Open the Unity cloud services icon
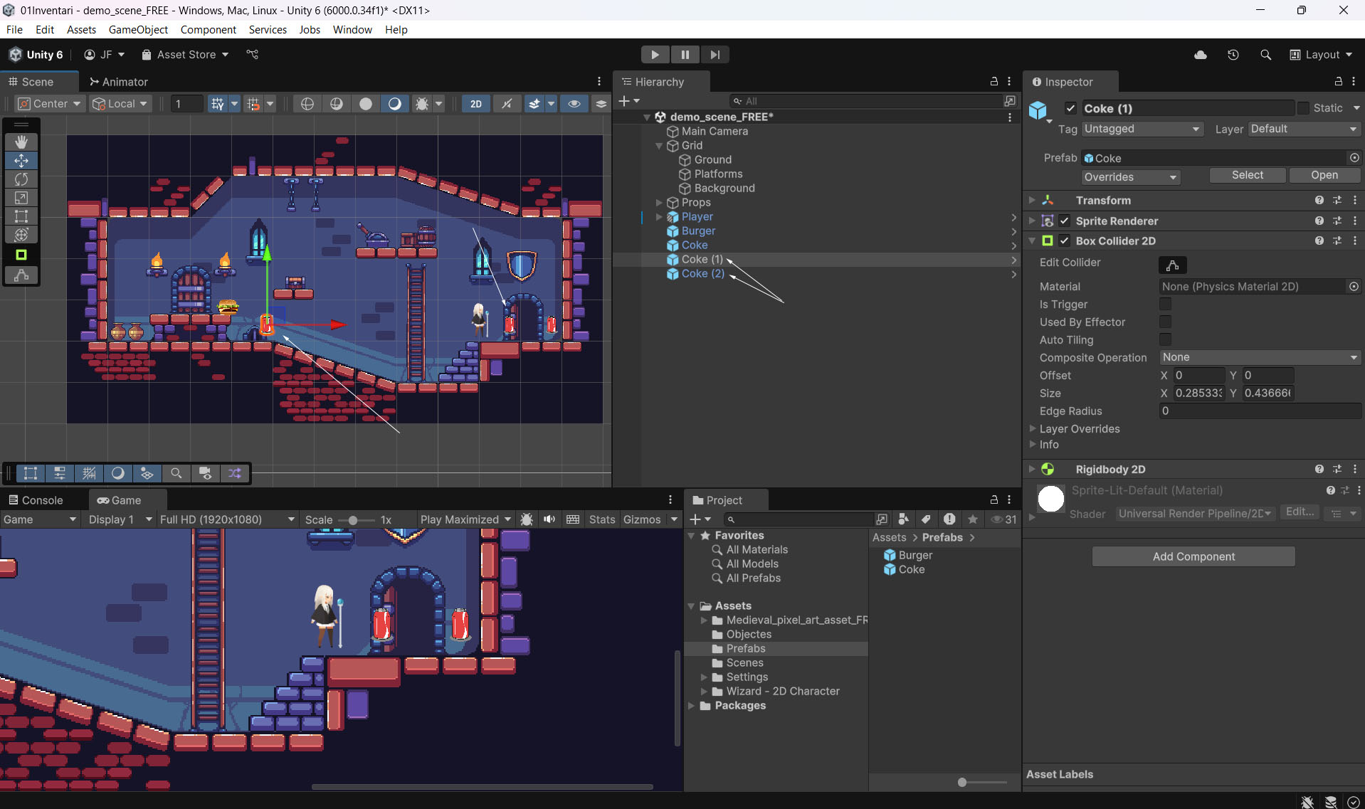1365x809 pixels. (1201, 55)
